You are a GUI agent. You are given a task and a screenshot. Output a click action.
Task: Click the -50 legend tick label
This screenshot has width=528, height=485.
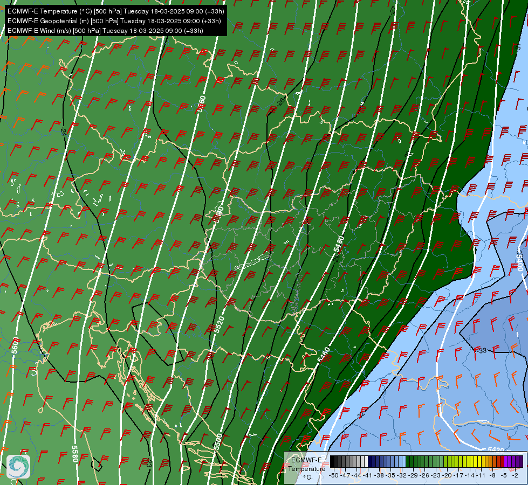334,475
